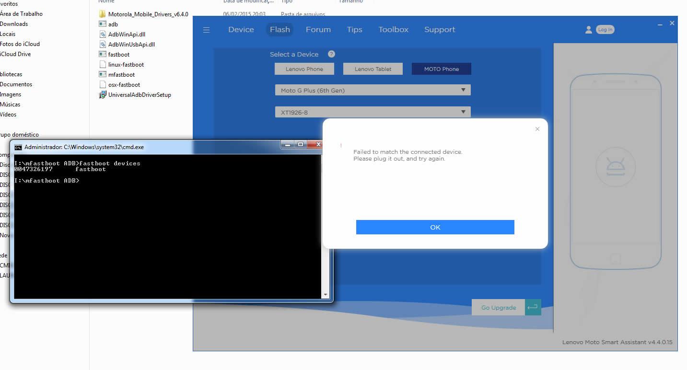Open Fotos do iCloud in sidebar

pyautogui.click(x=20, y=44)
